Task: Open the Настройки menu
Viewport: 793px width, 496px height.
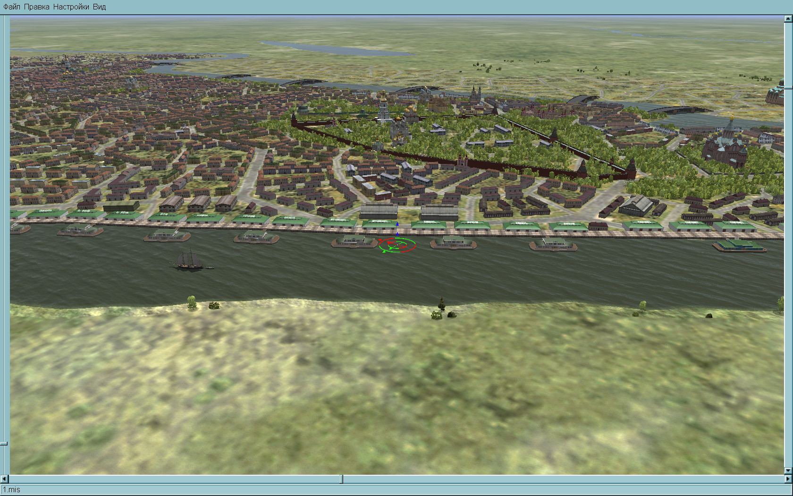Action: click(x=71, y=7)
